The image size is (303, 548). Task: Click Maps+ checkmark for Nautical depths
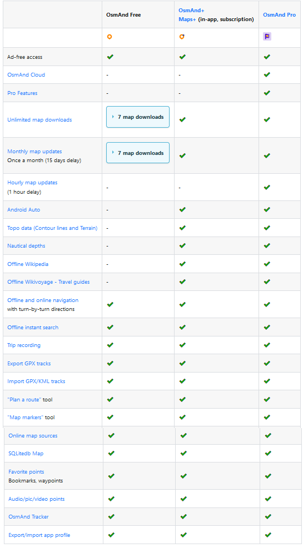182,246
